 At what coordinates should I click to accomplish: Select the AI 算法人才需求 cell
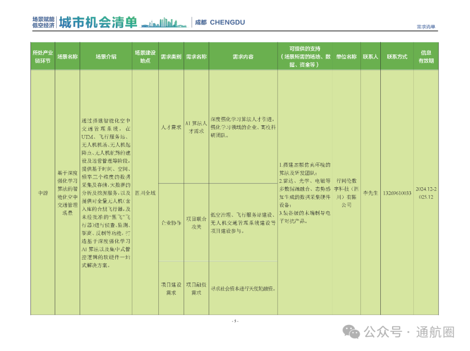coord(196,127)
